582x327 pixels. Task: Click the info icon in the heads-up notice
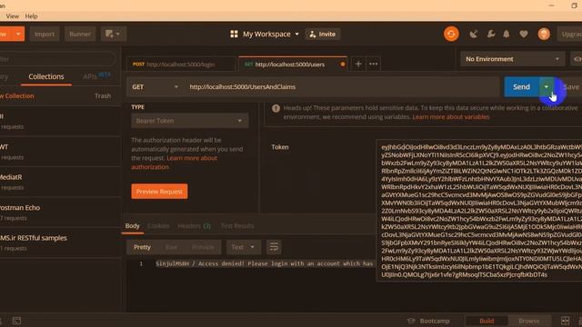pyautogui.click(x=276, y=108)
